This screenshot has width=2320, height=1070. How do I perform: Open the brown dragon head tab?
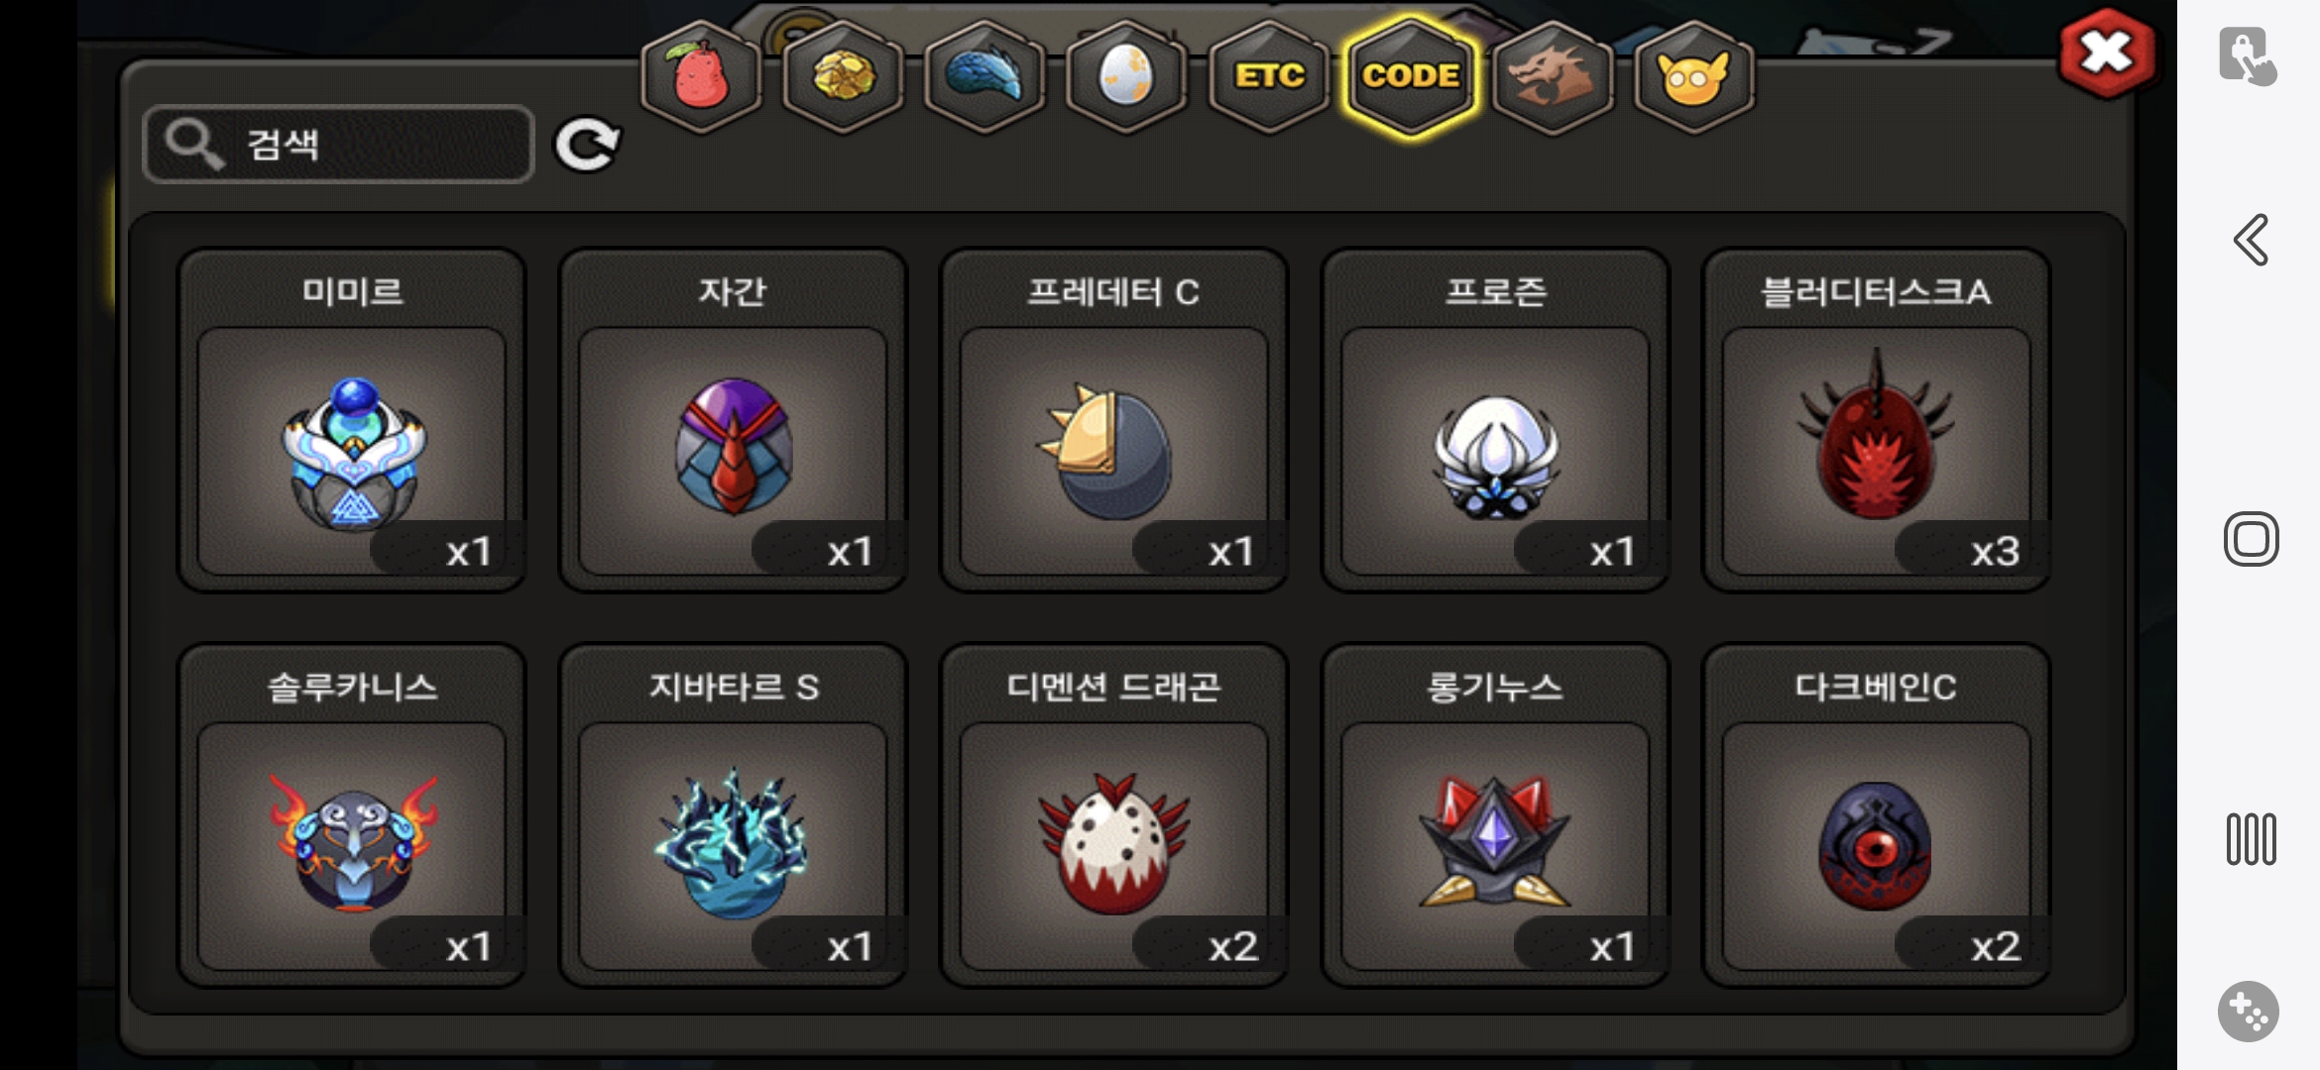click(x=1553, y=76)
